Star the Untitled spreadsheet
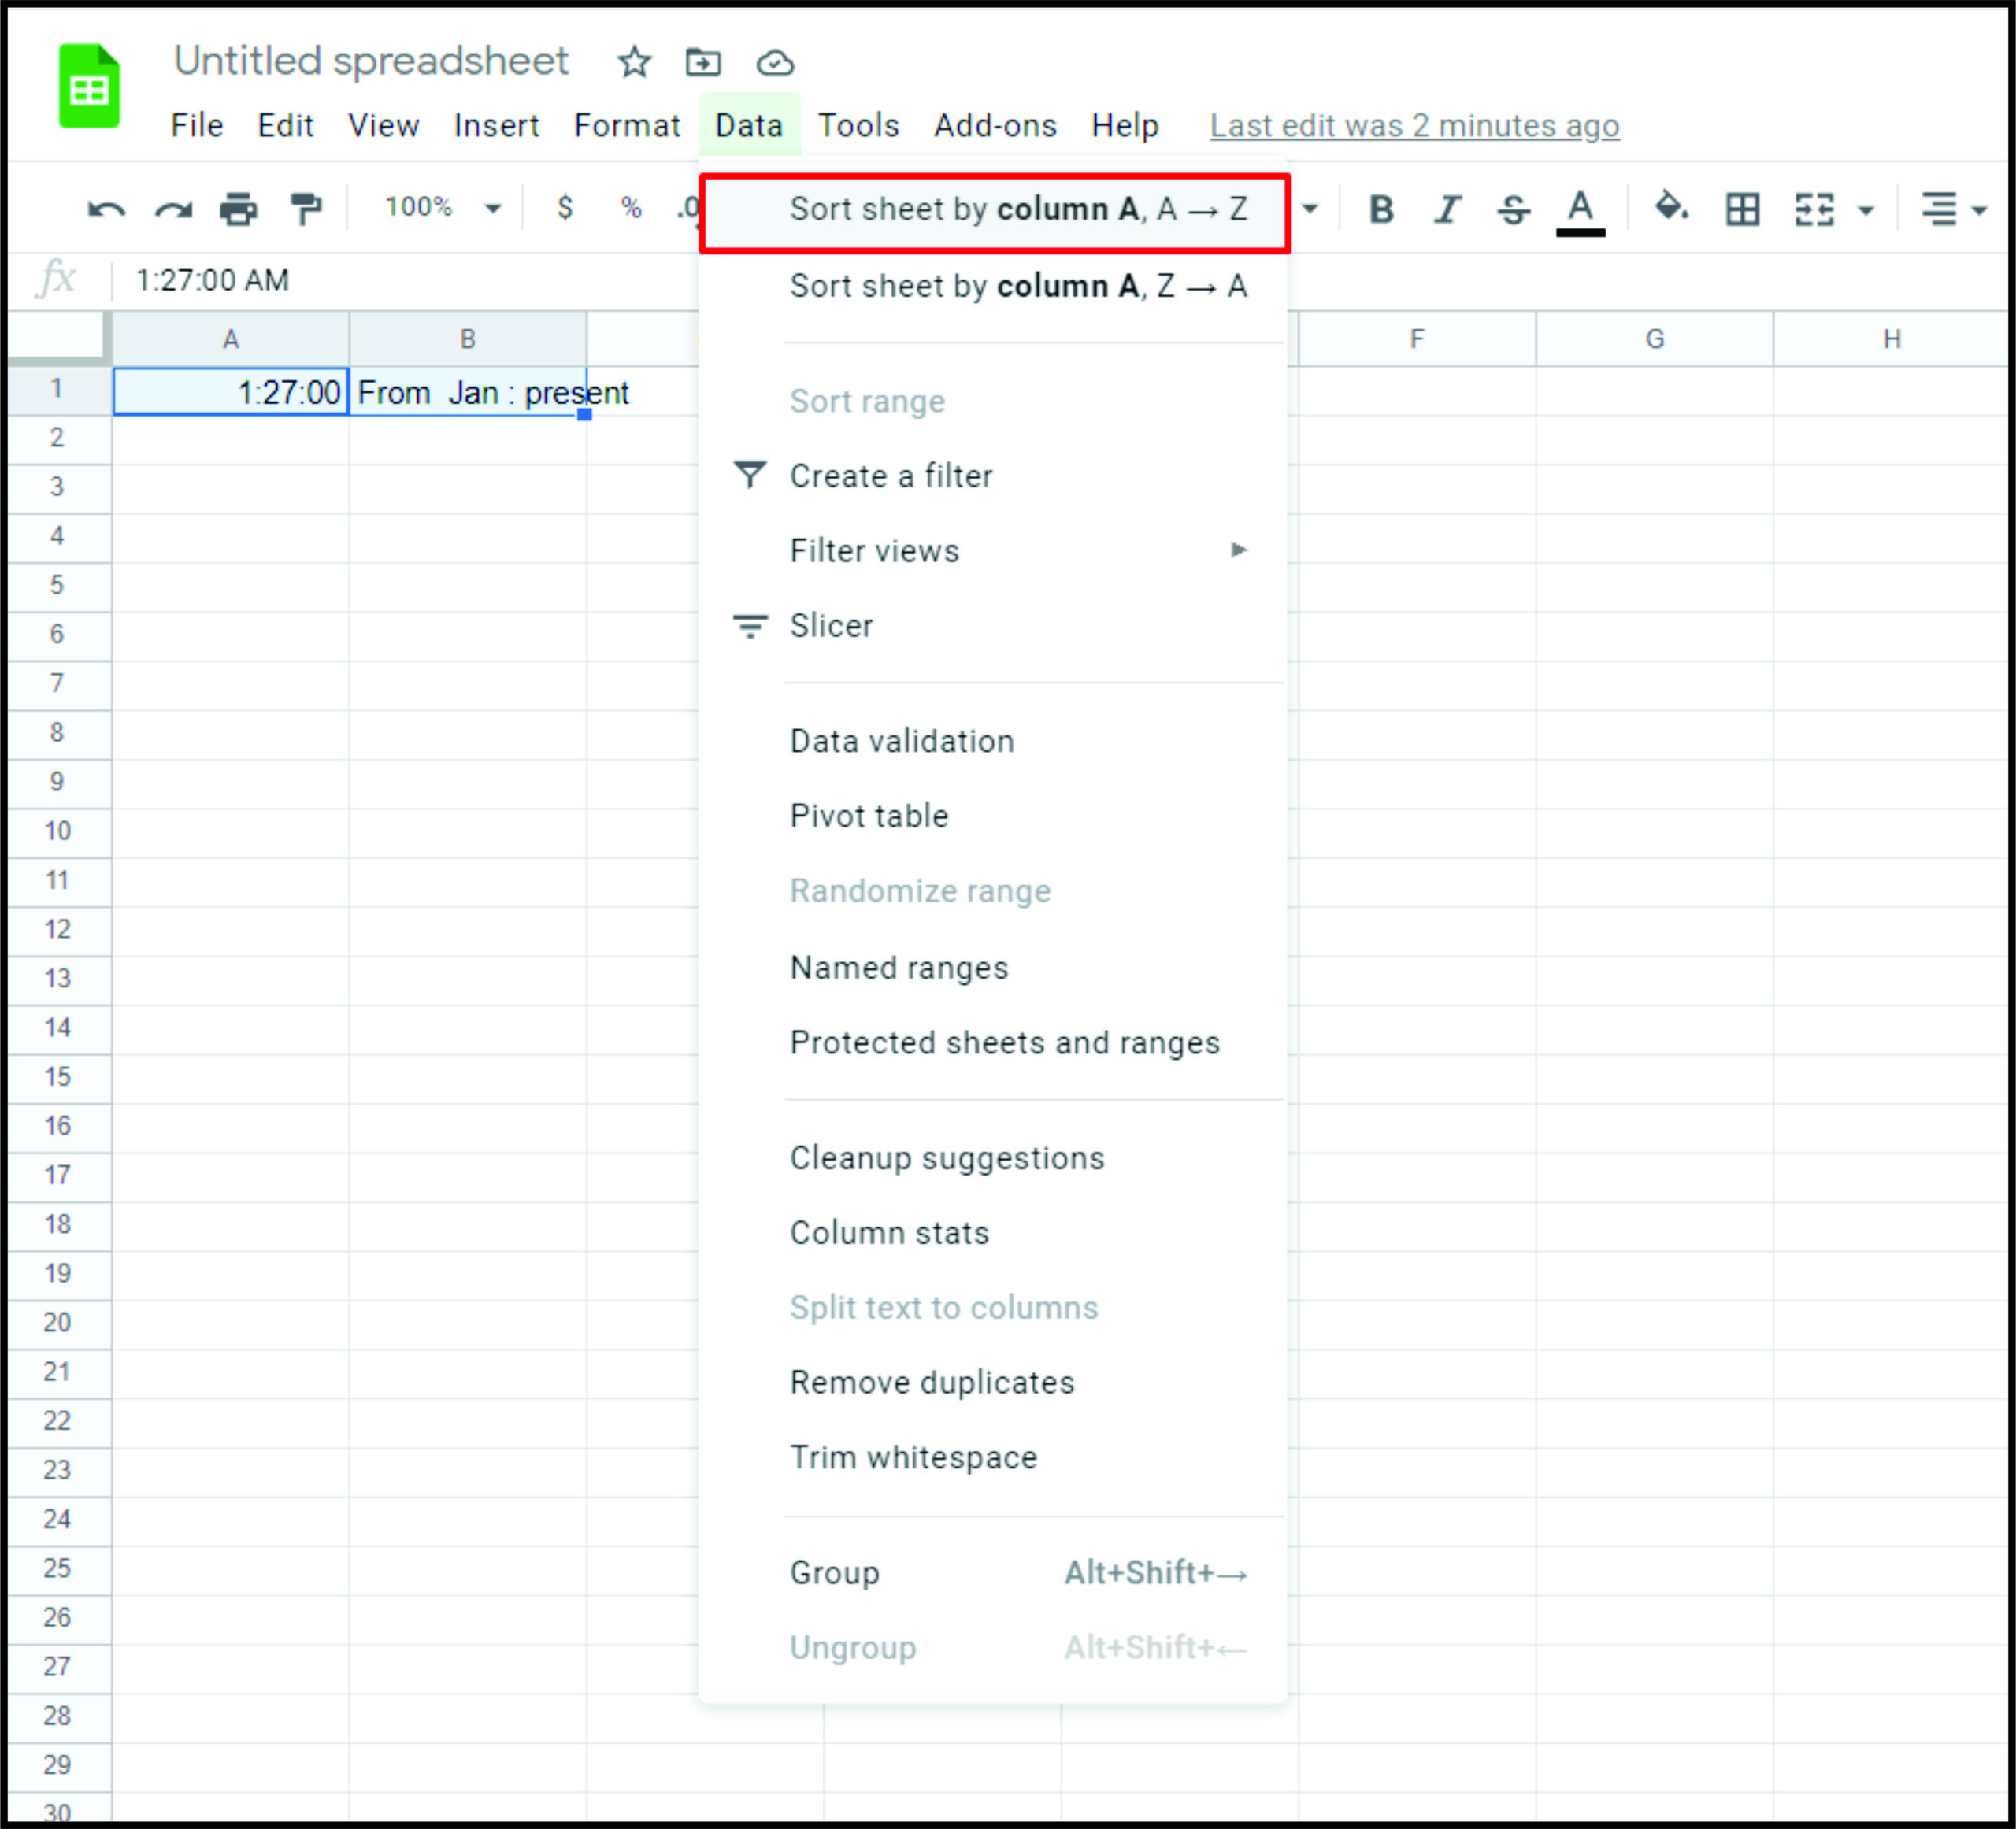The height and width of the screenshot is (1829, 2016). (634, 62)
